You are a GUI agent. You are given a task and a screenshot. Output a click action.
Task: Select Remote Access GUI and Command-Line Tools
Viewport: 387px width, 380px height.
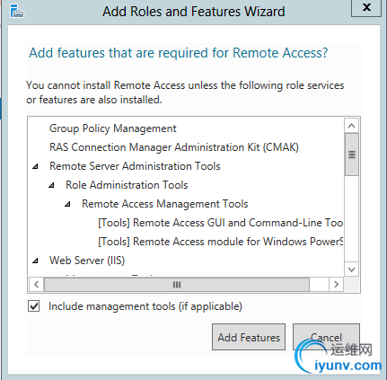pos(221,223)
